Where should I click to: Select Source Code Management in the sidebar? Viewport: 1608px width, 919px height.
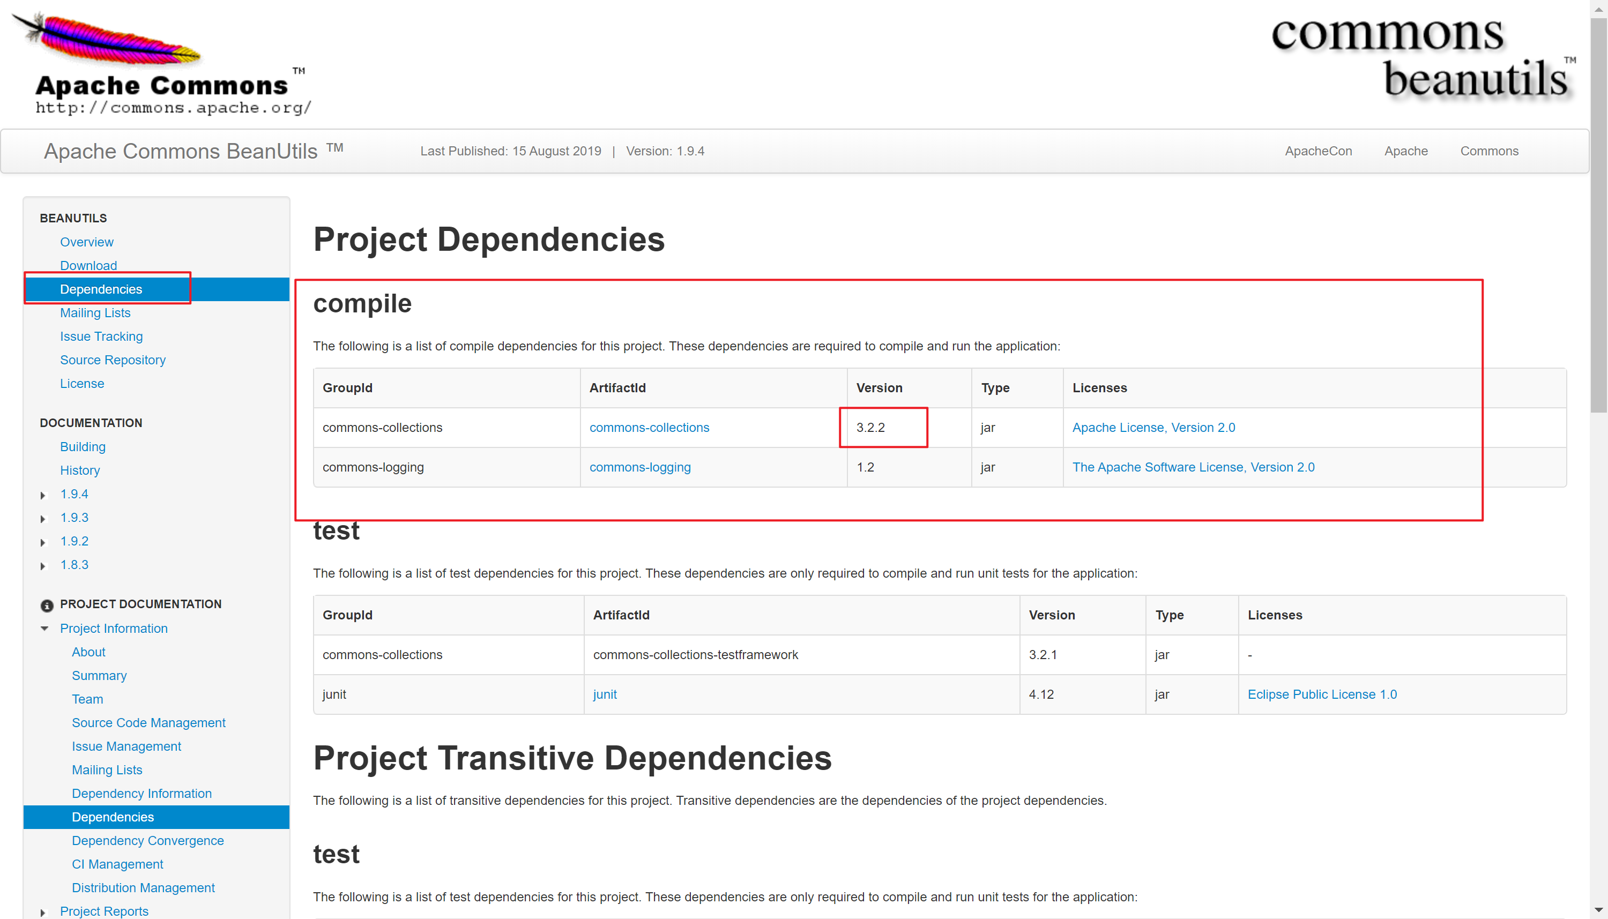point(149,722)
